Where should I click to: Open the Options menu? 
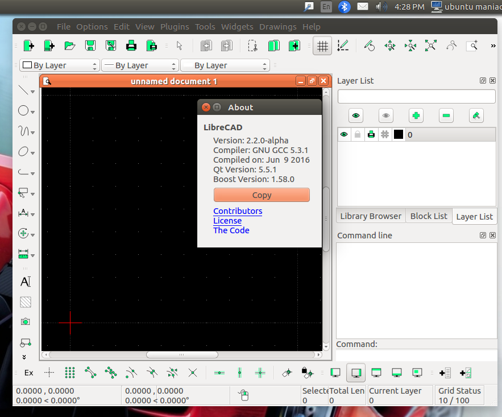(92, 27)
